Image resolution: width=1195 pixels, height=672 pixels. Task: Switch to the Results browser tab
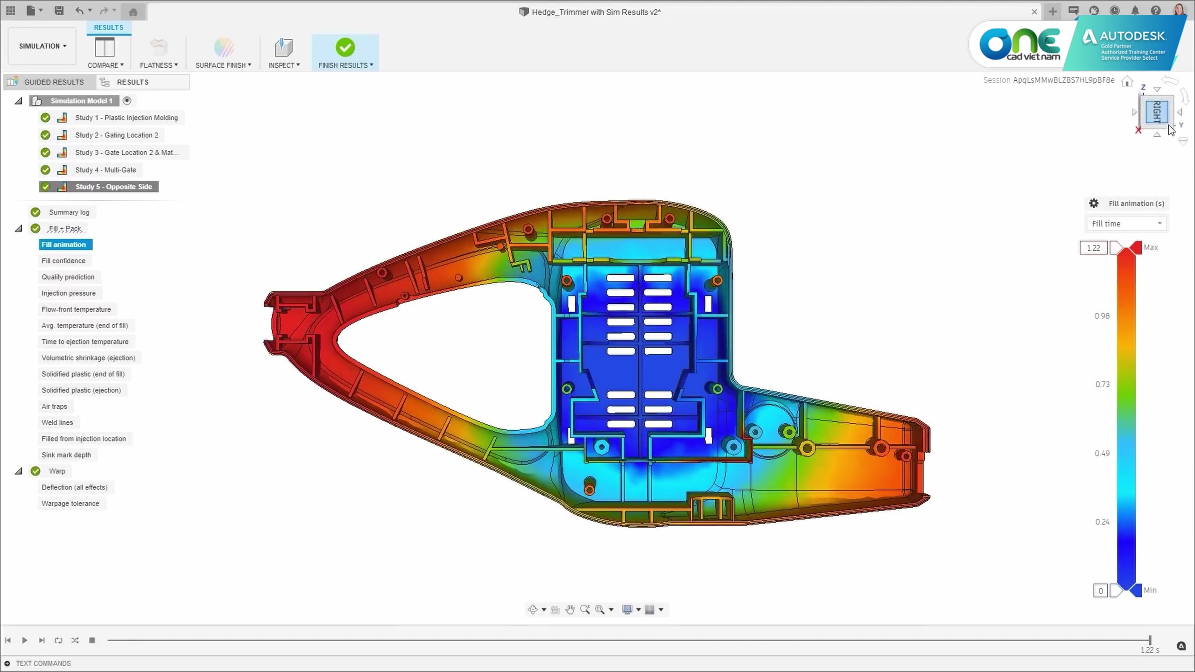[143, 82]
